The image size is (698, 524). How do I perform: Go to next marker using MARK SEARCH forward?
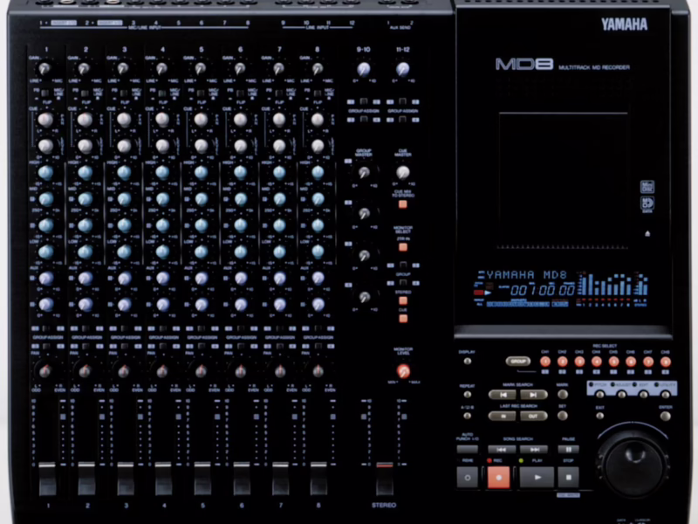point(533,395)
